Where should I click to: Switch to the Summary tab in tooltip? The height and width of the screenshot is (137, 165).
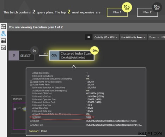click(x=34, y=131)
